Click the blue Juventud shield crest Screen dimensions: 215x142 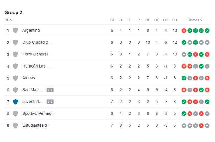pos(15,102)
